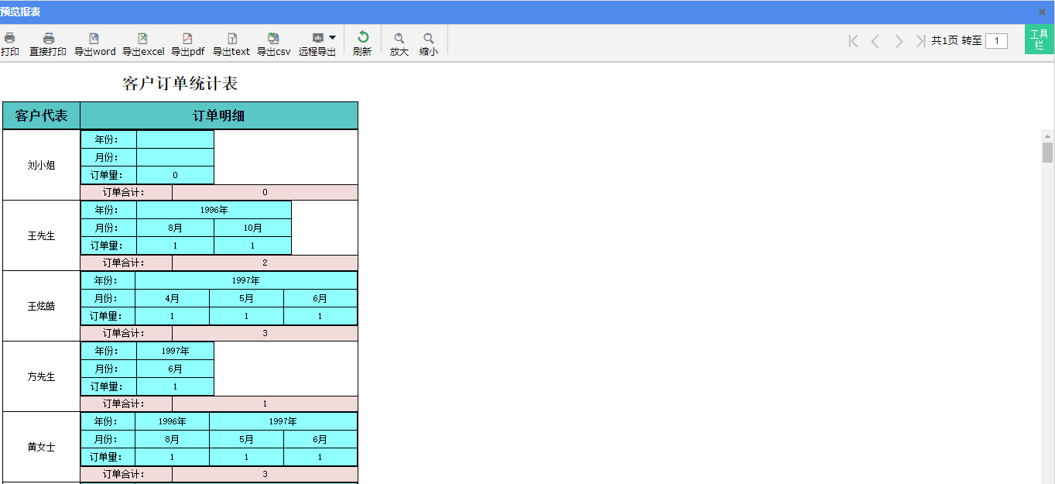Toggle the green 工具栏 button
This screenshot has width=1055, height=484.
coord(1039,39)
